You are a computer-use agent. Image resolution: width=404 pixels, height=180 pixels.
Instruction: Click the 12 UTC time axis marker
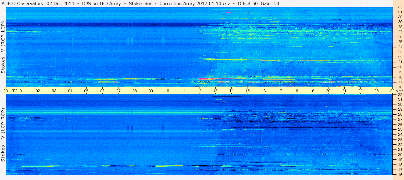tap(199, 91)
